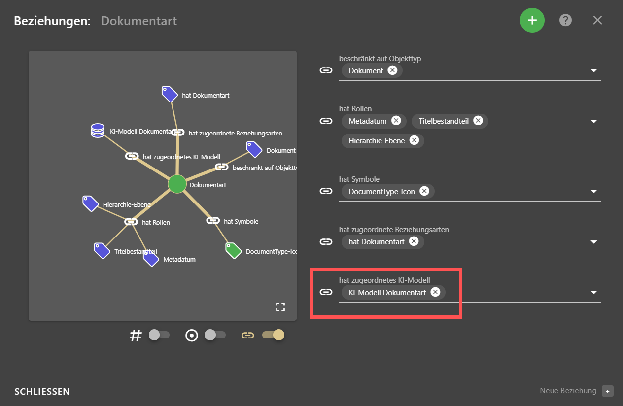This screenshot has height=406, width=623.
Task: Click the hat zugeordnetes KI-Modell graph link node
Action: coord(132,156)
